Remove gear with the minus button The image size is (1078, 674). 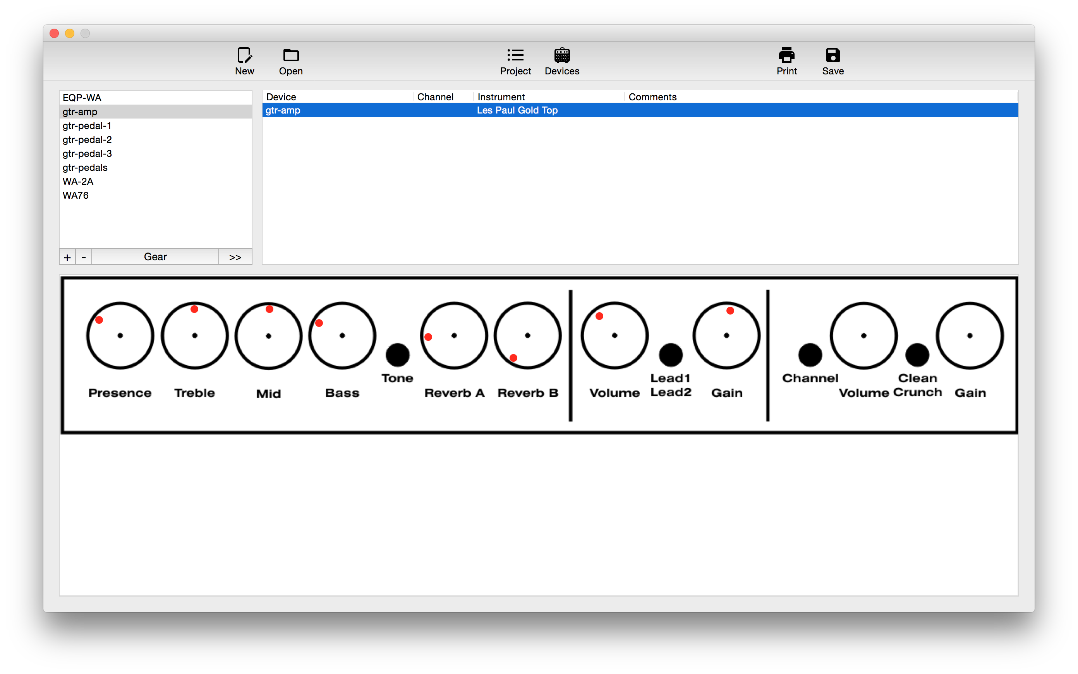(84, 257)
